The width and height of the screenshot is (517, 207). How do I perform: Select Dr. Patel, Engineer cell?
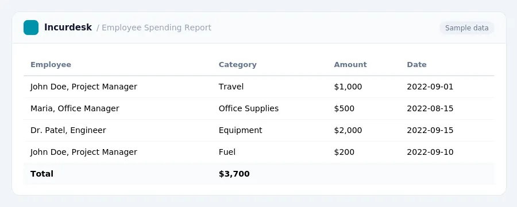pyautogui.click(x=68, y=130)
